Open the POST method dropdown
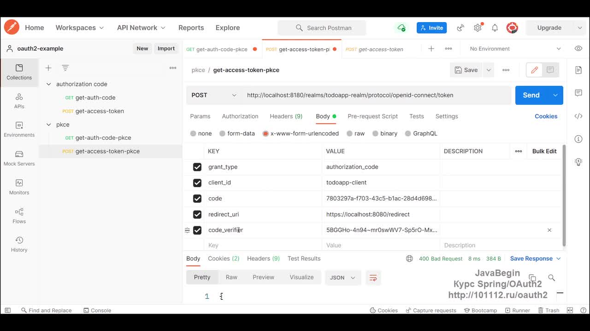 tap(214, 95)
